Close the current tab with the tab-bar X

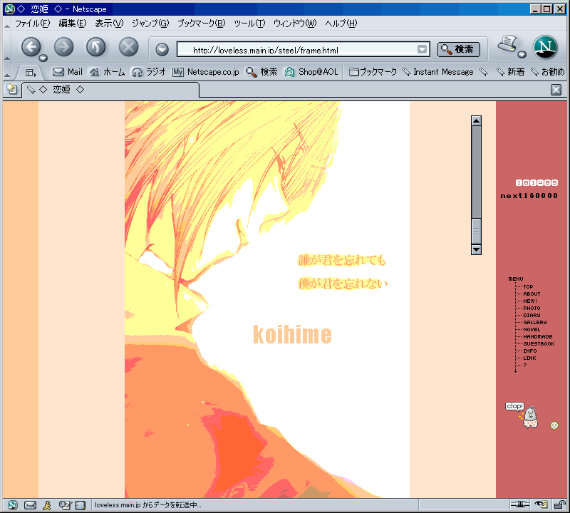(556, 90)
